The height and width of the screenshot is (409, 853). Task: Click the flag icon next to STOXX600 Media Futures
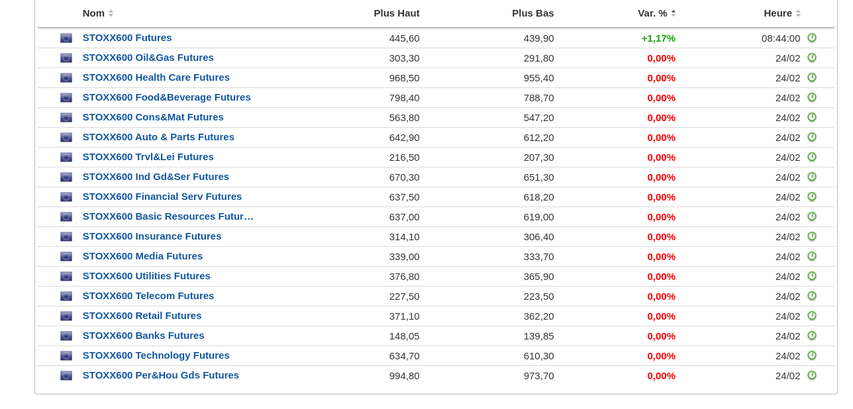(66, 257)
